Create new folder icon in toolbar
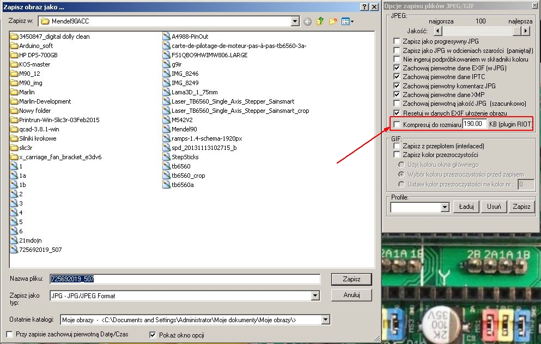The height and width of the screenshot is (344, 541). tap(332, 21)
